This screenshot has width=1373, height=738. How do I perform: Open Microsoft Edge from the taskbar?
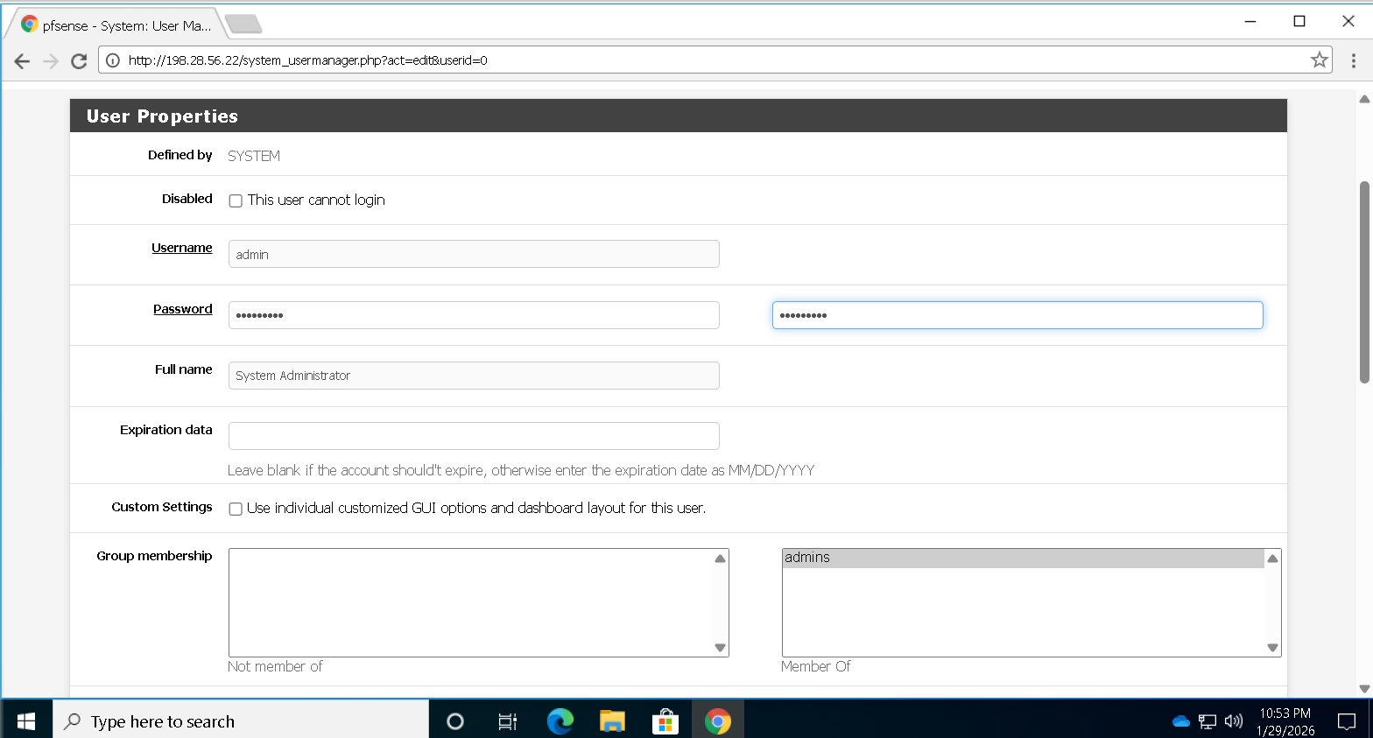pyautogui.click(x=560, y=721)
